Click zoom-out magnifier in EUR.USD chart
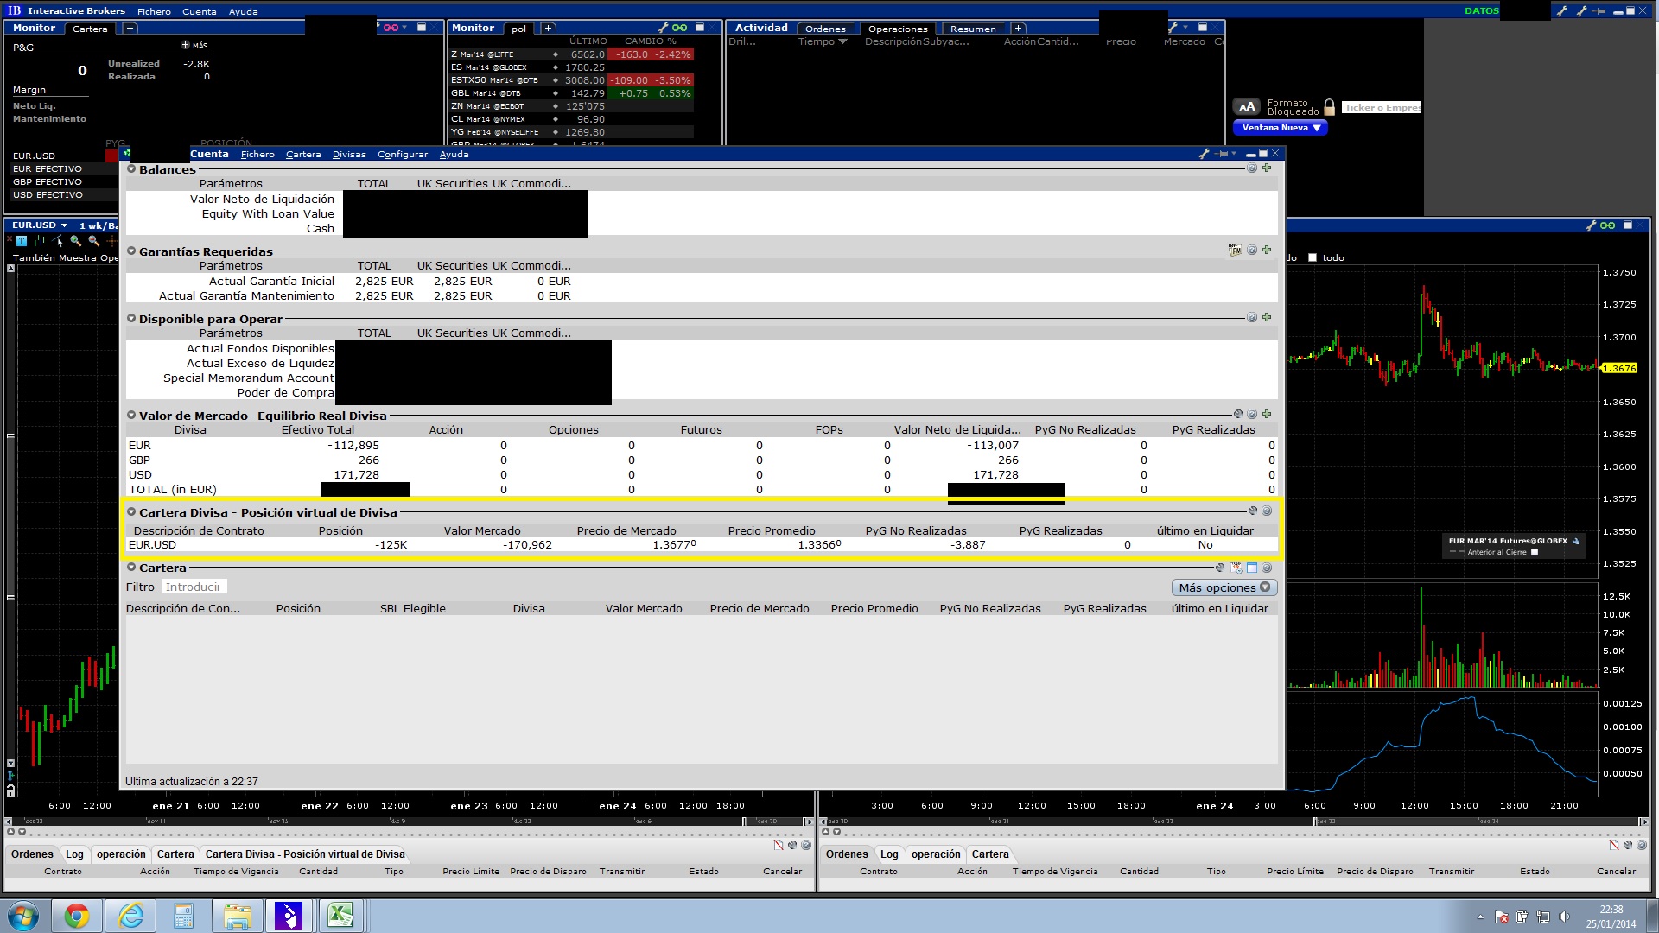 click(x=93, y=241)
